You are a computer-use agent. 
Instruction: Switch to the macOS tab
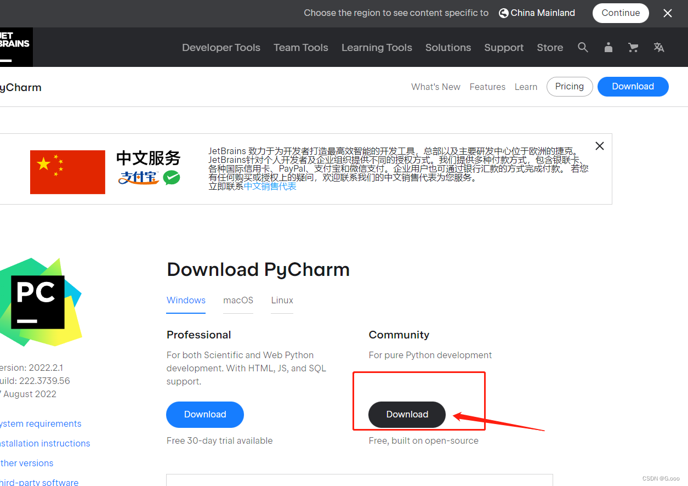pos(238,300)
